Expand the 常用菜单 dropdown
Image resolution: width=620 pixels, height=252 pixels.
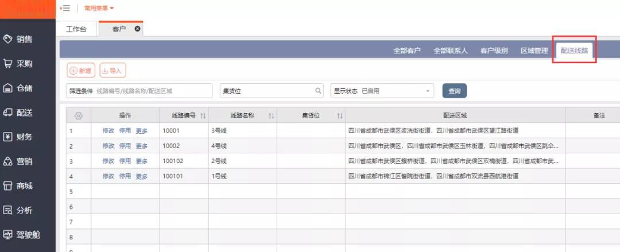[99, 8]
